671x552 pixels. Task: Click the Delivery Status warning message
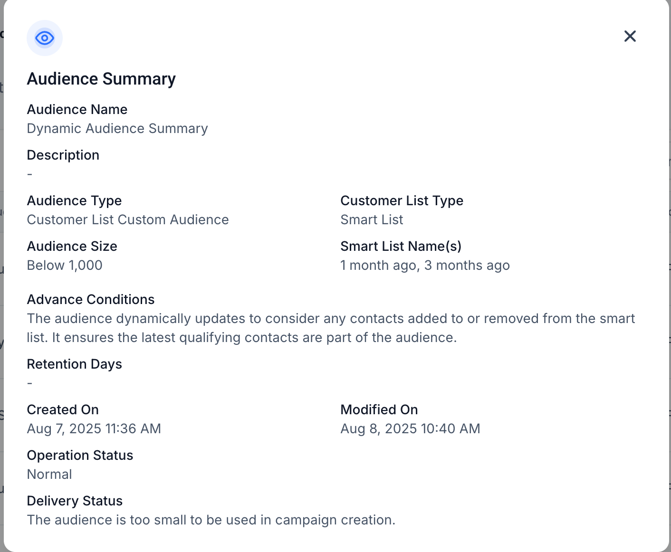point(211,520)
